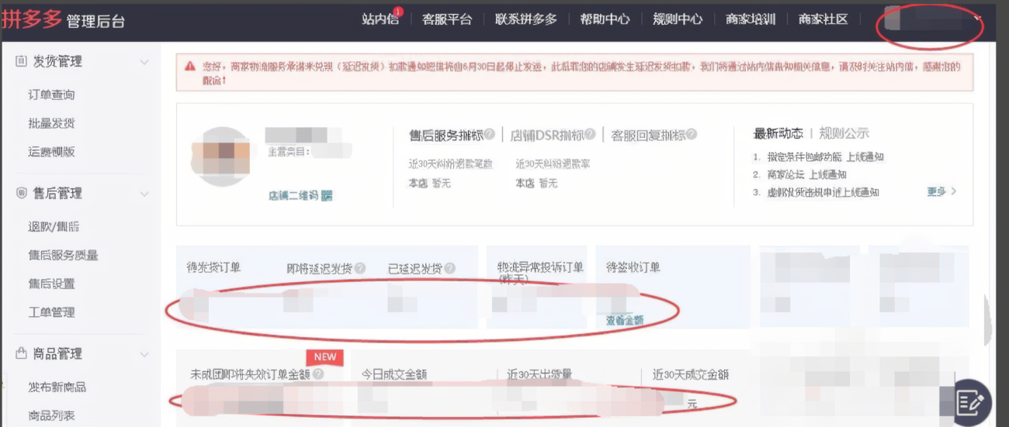Go to 工单管理 in the sidebar

[x=52, y=313]
